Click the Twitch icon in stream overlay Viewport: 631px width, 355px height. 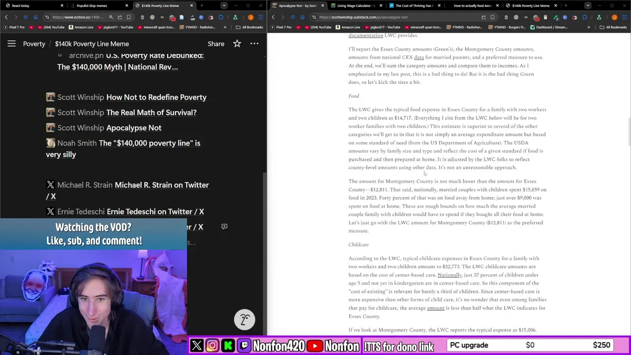pyautogui.click(x=244, y=345)
